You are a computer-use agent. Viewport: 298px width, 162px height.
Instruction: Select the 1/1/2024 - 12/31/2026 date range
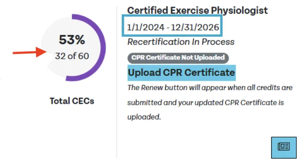[x=173, y=27]
